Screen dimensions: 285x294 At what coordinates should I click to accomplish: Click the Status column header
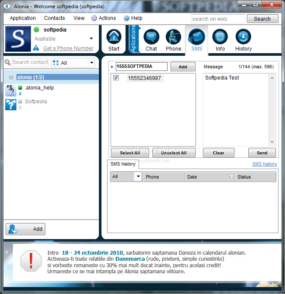(255, 177)
